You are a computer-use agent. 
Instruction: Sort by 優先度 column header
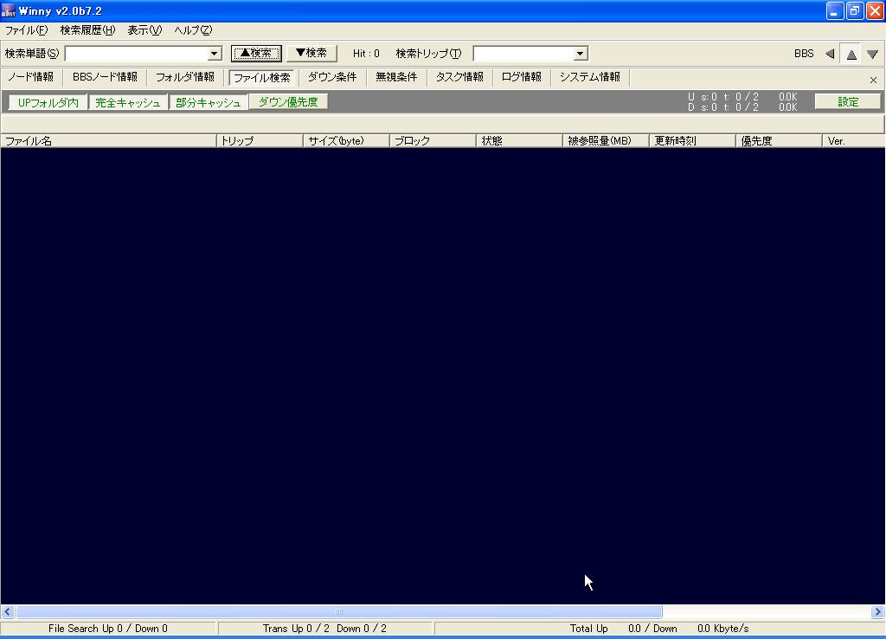(779, 141)
